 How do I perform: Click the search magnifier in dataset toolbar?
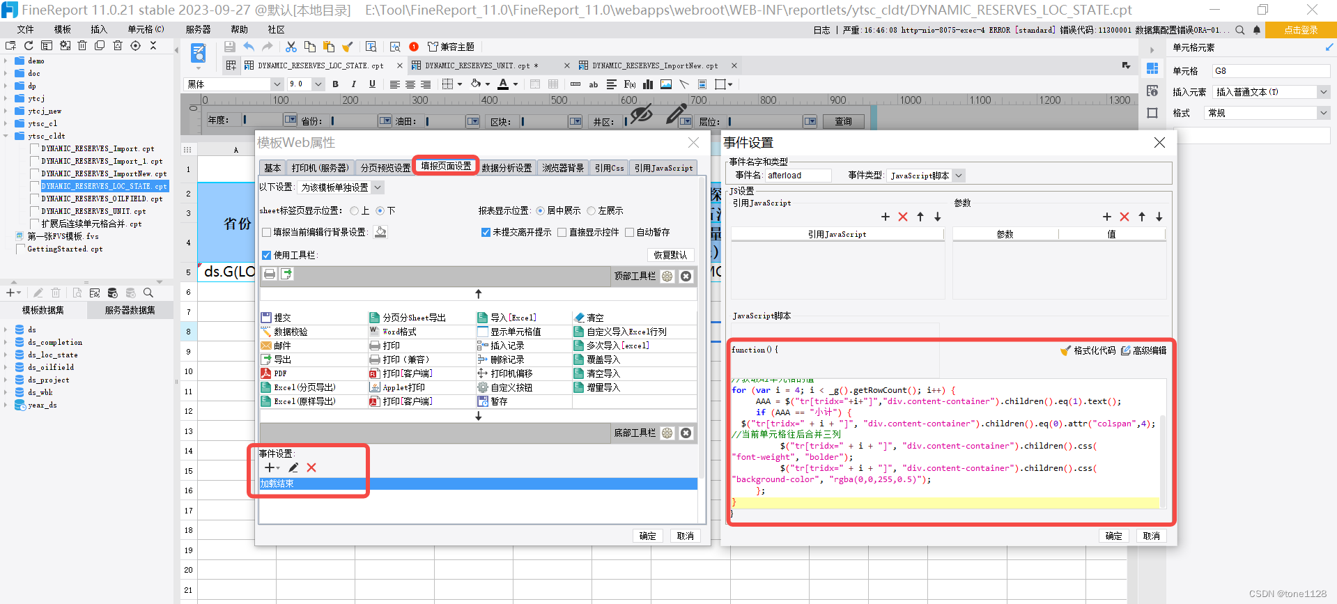(148, 293)
